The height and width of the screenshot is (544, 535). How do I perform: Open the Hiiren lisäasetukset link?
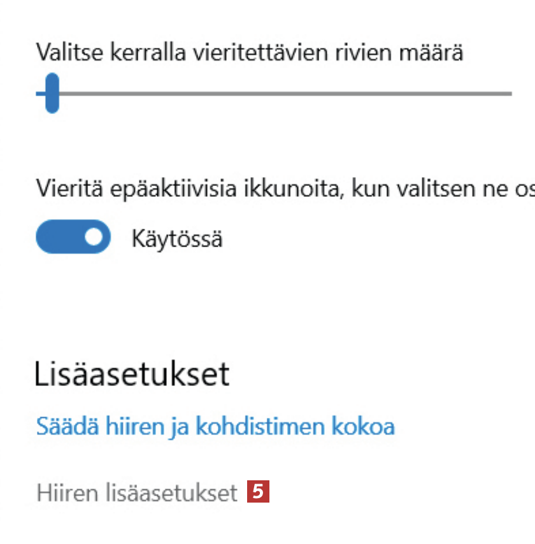(x=137, y=492)
